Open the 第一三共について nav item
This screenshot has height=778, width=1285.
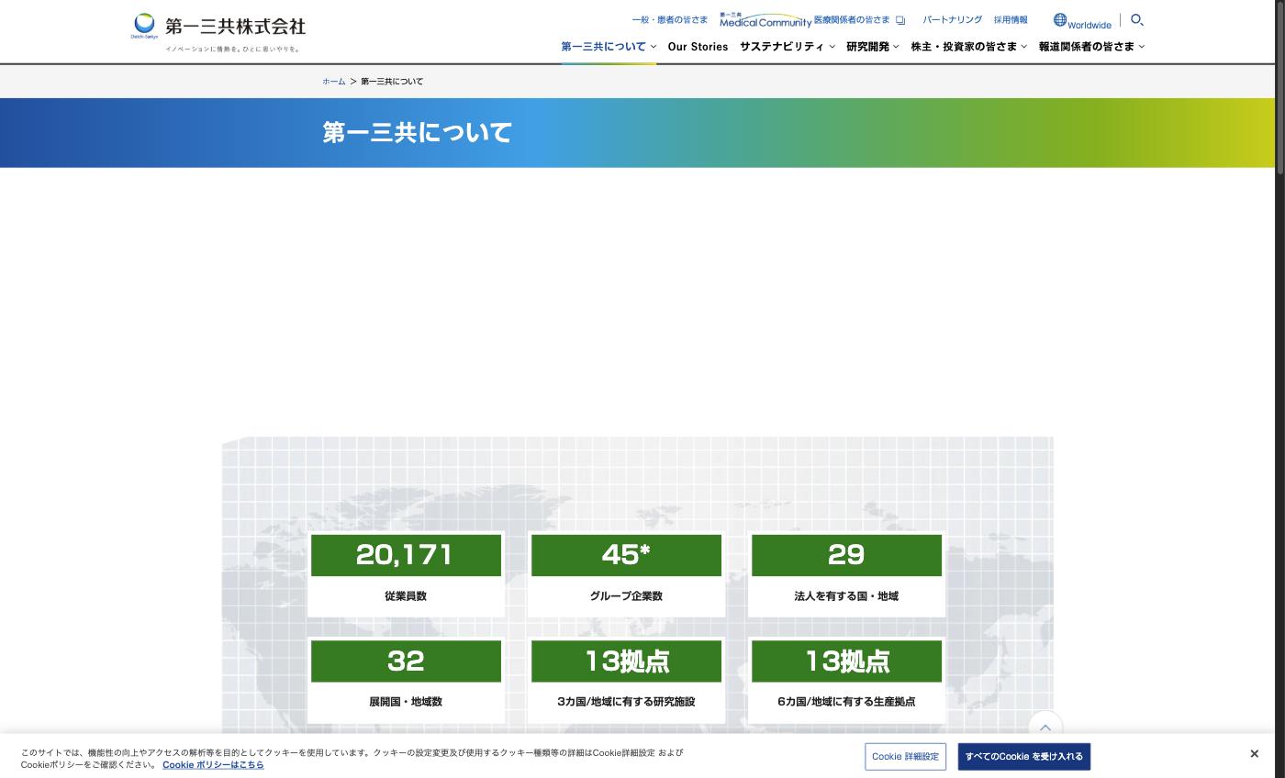point(604,47)
